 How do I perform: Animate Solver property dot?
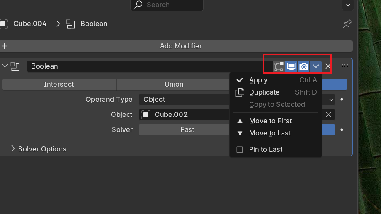341,130
